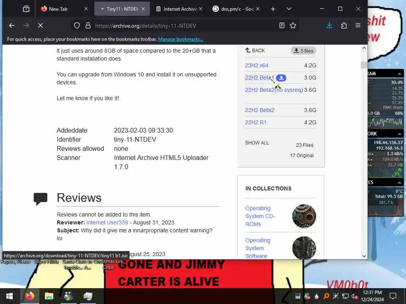Screen dimensions: 406x304
Task: Open the fourth pinned taskbar app
Action: (88, 296)
